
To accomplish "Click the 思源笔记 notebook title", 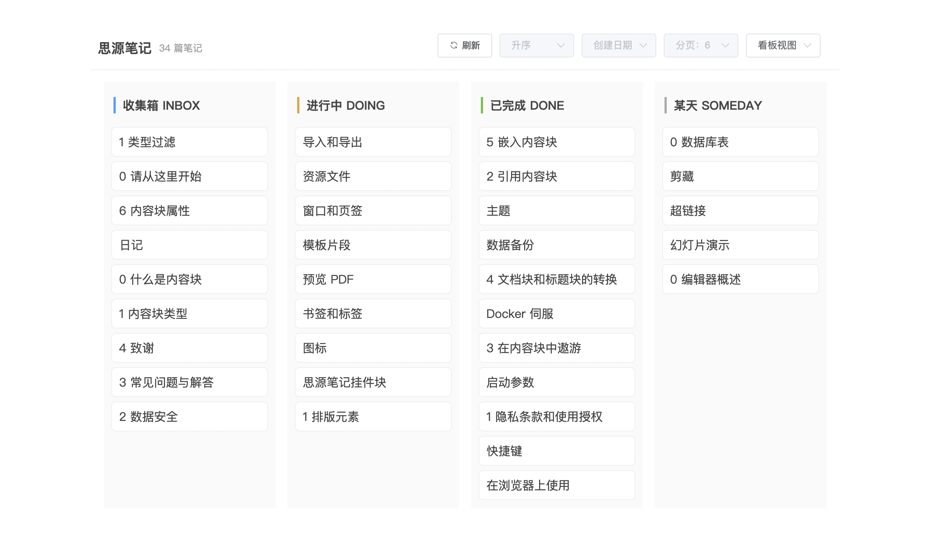I will tap(124, 48).
